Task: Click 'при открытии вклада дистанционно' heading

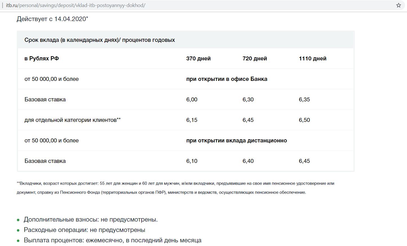Action: [237, 140]
